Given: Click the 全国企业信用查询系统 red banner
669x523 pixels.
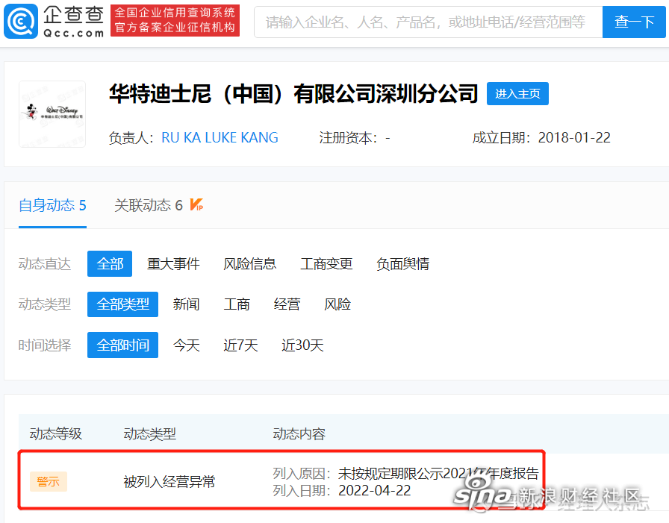Looking at the screenshot, I should (175, 20).
